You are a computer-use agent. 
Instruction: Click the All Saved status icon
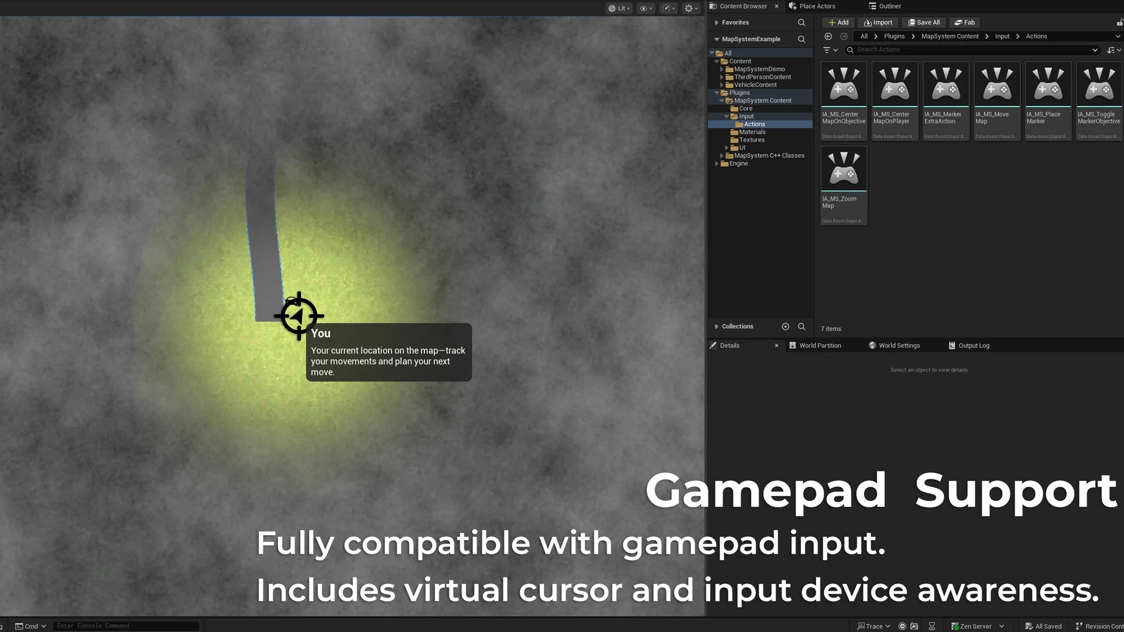(x=1029, y=626)
